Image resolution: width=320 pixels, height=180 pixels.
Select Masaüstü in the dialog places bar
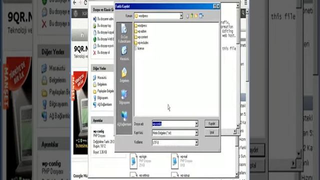[124, 53]
